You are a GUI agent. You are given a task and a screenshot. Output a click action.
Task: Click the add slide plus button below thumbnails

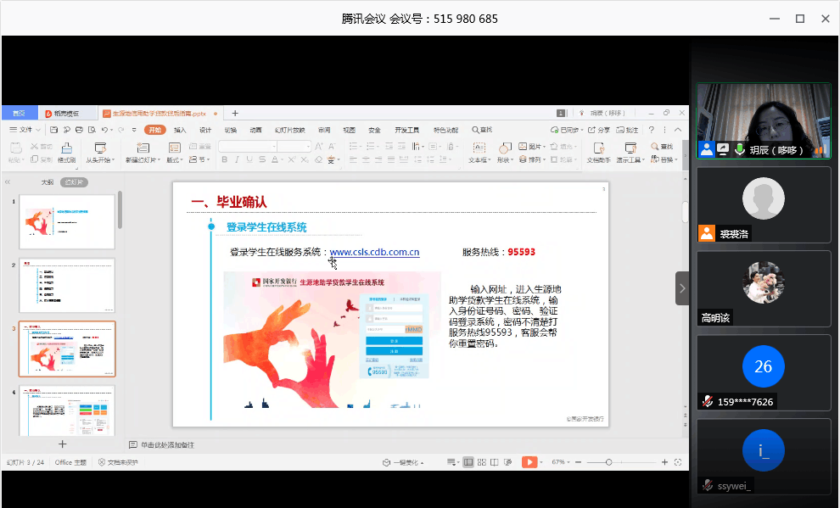[62, 444]
